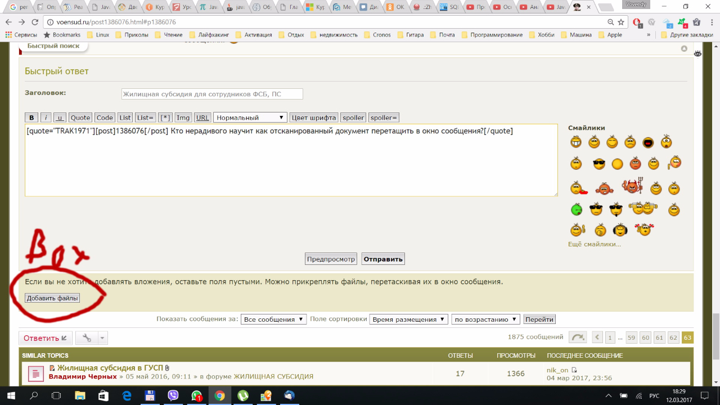
Task: Insert the headphones smiley
Action: pyautogui.click(x=620, y=229)
